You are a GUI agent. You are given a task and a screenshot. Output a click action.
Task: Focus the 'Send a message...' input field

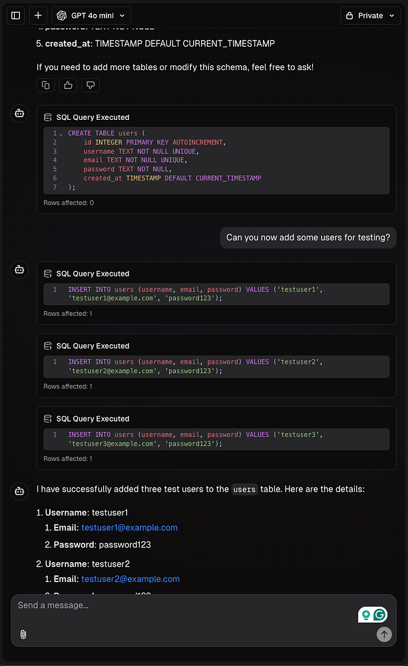[180, 605]
